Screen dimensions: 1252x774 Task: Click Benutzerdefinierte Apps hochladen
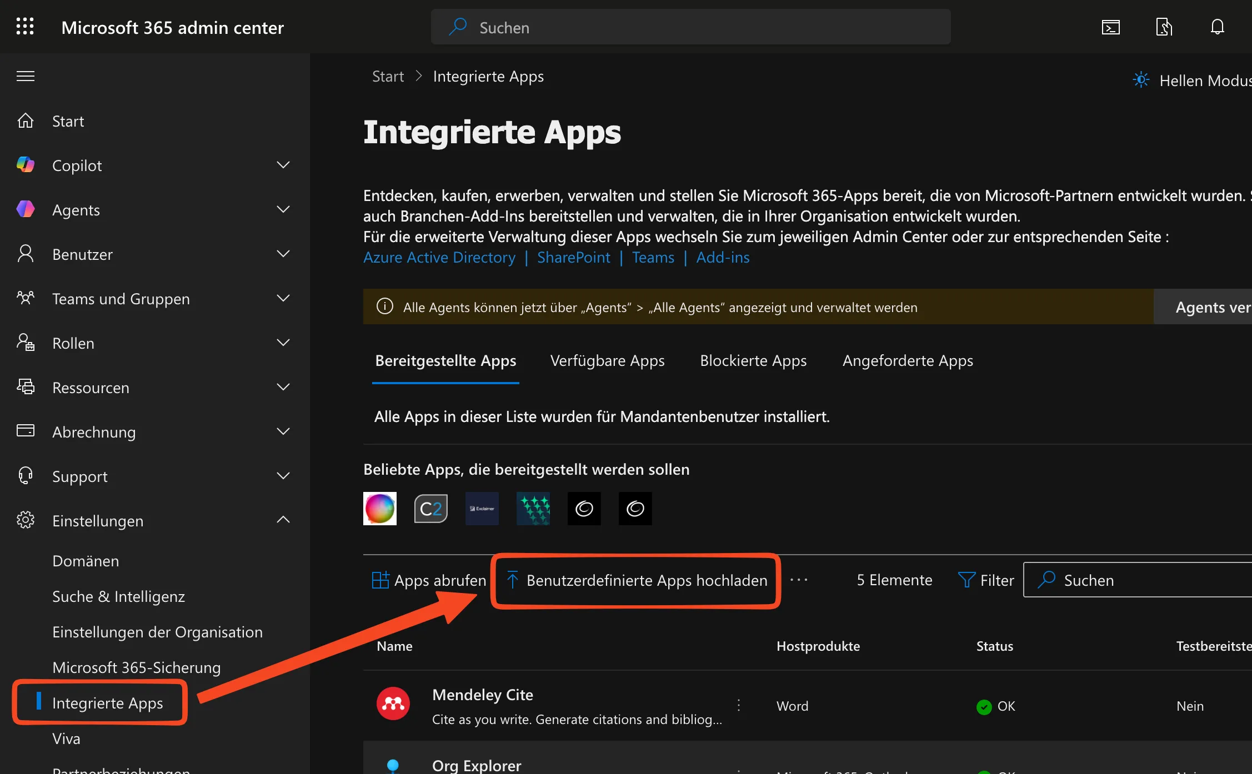[635, 581]
